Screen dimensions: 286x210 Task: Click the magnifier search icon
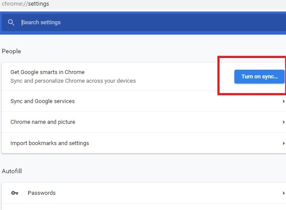click(11, 23)
